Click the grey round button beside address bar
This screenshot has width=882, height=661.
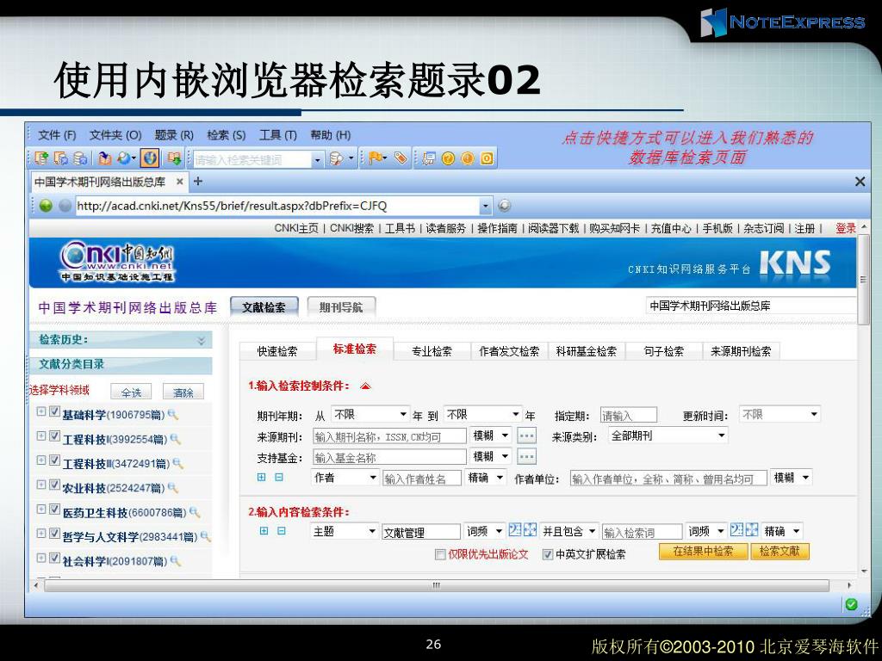tap(65, 206)
